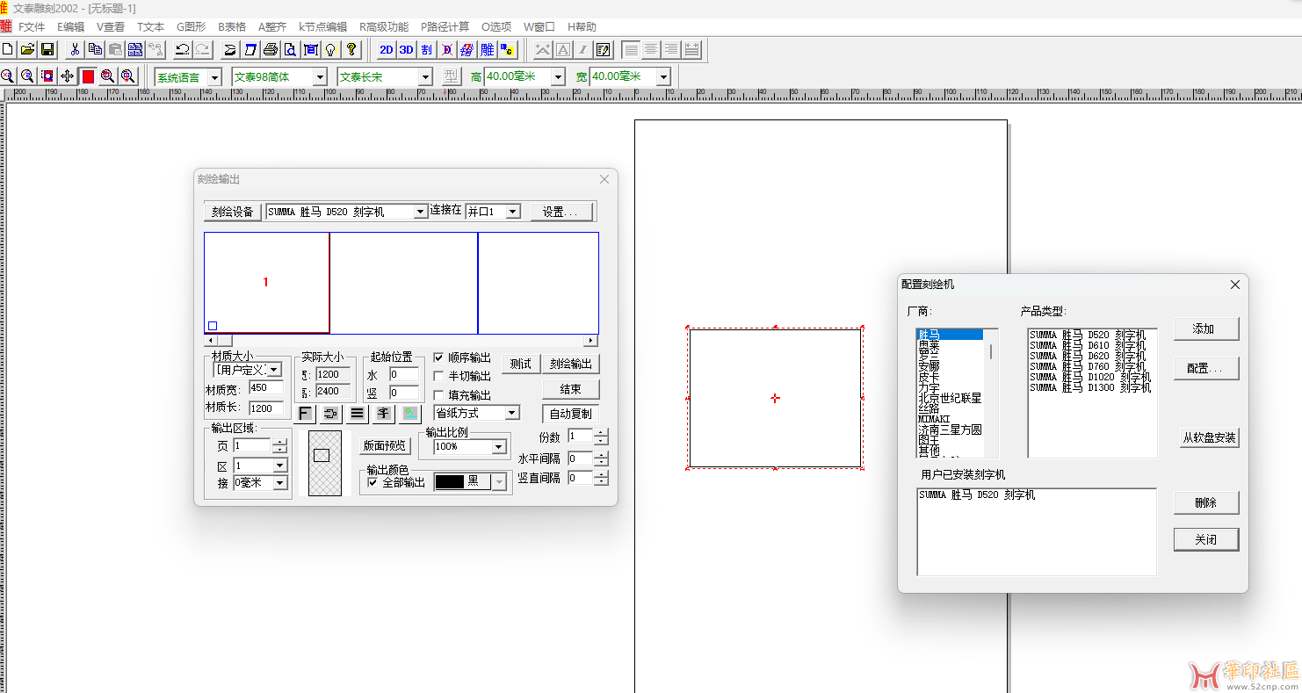Click the 从软盘安装 button
Screen dimensions: 1302x693
point(1210,437)
